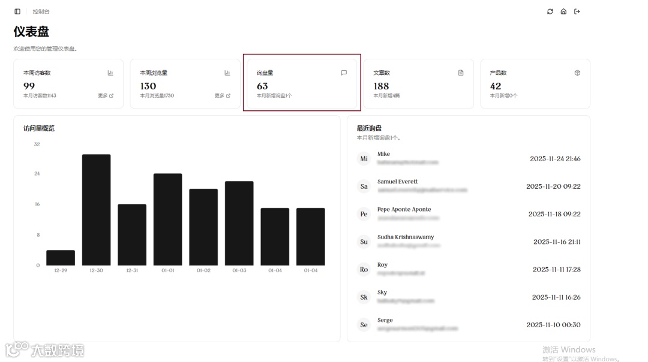
Task: Select the name Samuel Everett
Action: (x=397, y=182)
